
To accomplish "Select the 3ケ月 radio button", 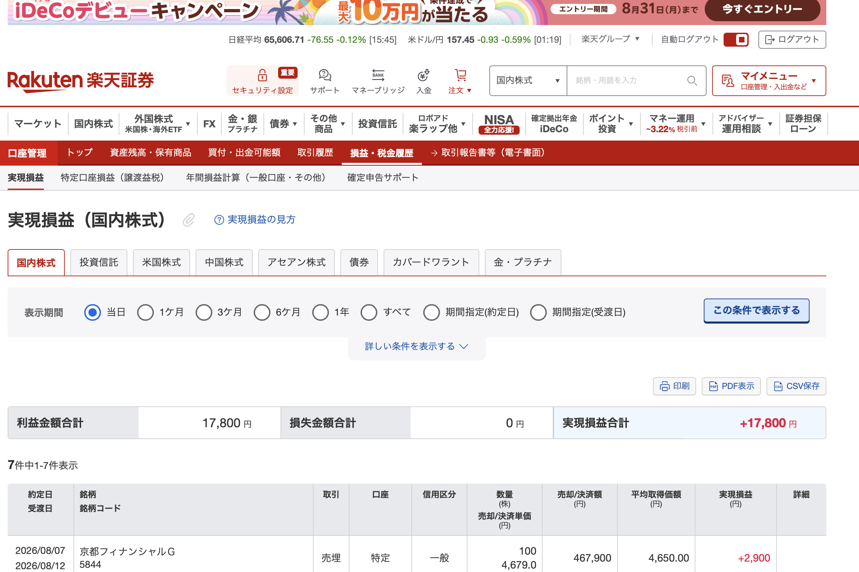I will (204, 313).
